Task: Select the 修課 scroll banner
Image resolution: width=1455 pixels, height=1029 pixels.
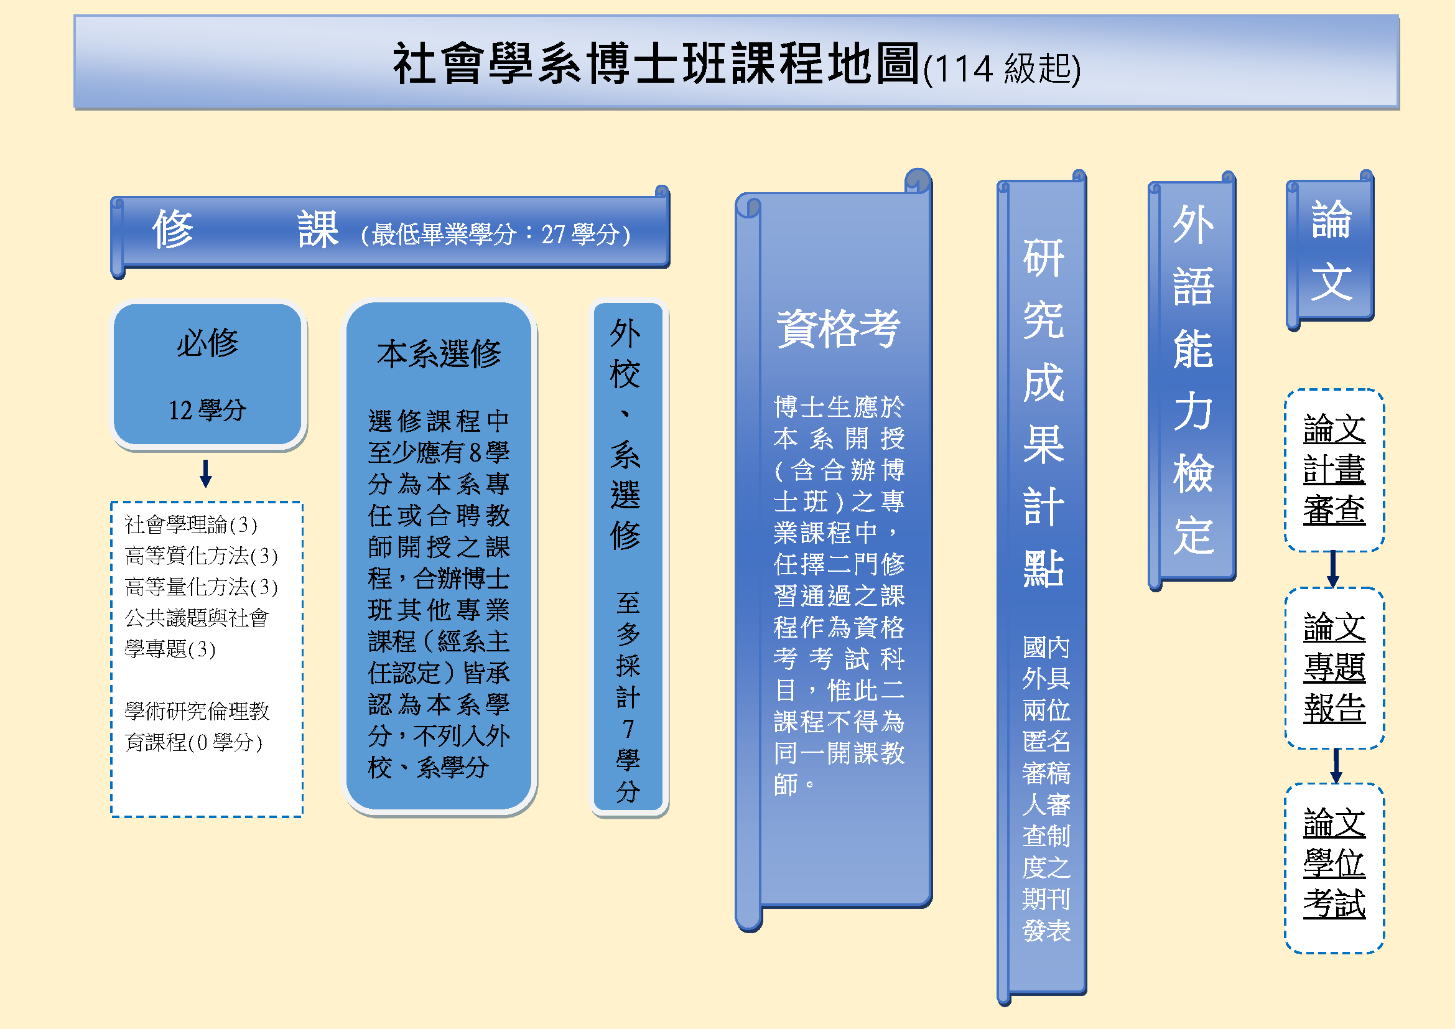Action: click(x=390, y=232)
